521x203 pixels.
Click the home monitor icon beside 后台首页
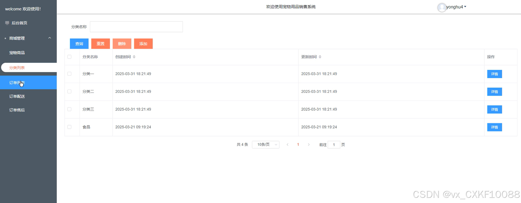[7, 23]
